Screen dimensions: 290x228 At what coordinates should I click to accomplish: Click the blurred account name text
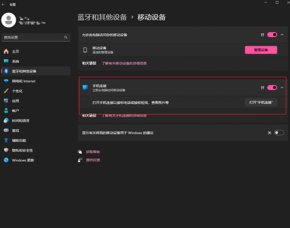tap(24, 18)
